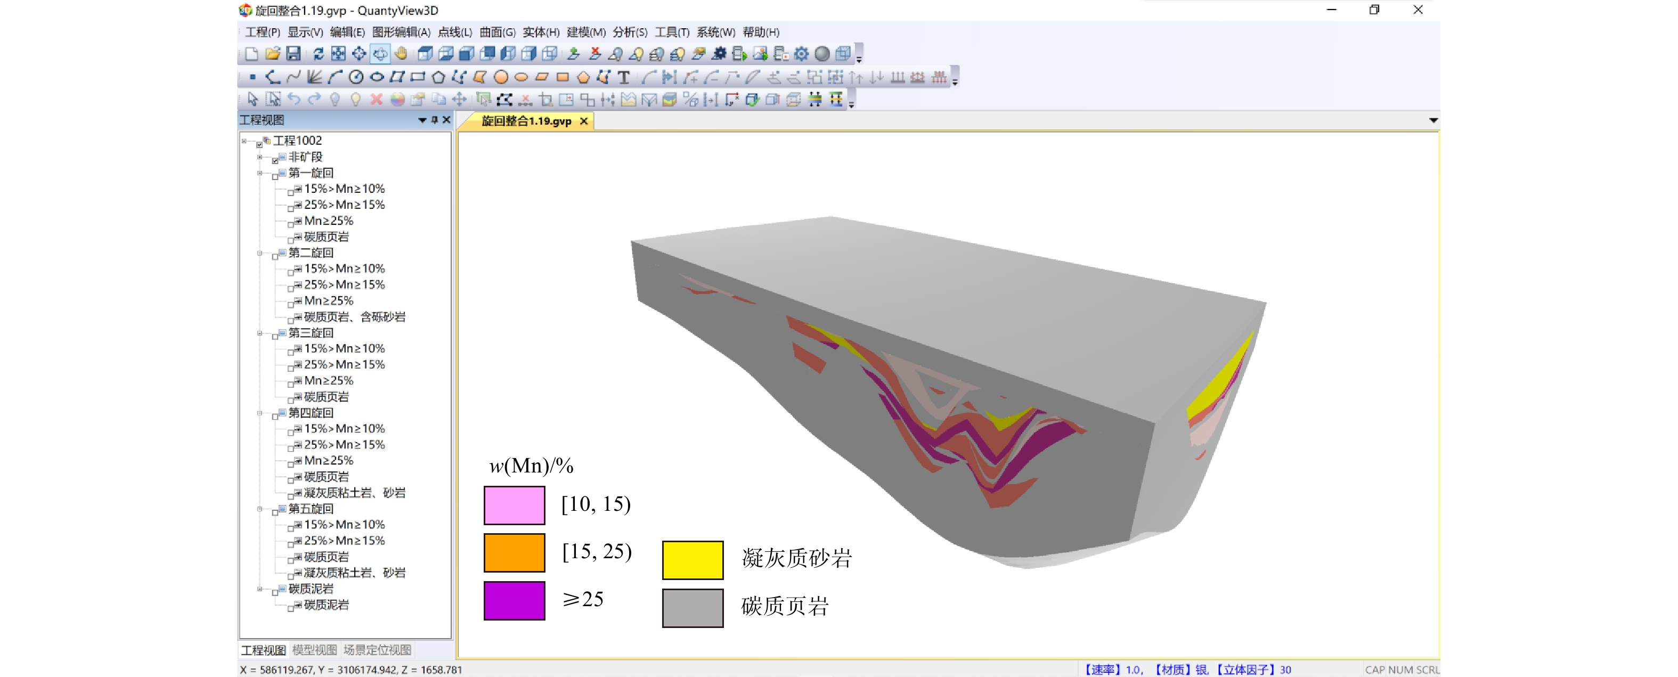This screenshot has height=677, width=1678.
Task: Open the 建模(M) menu
Action: (585, 32)
